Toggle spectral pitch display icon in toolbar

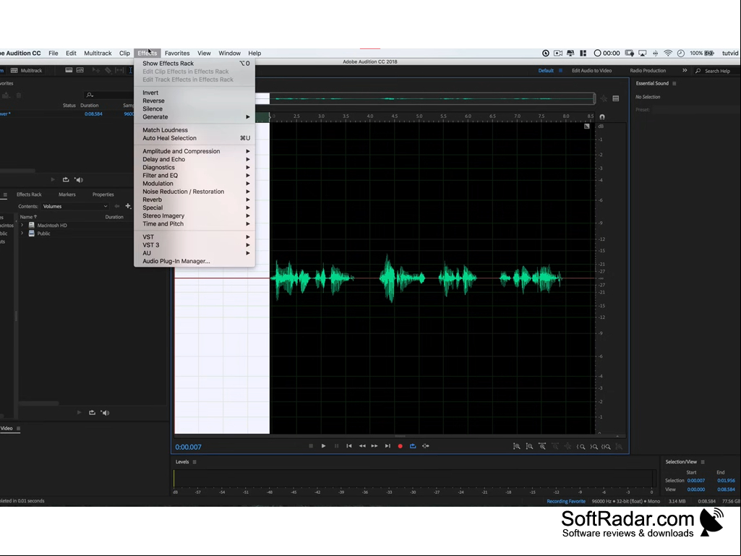coord(80,70)
